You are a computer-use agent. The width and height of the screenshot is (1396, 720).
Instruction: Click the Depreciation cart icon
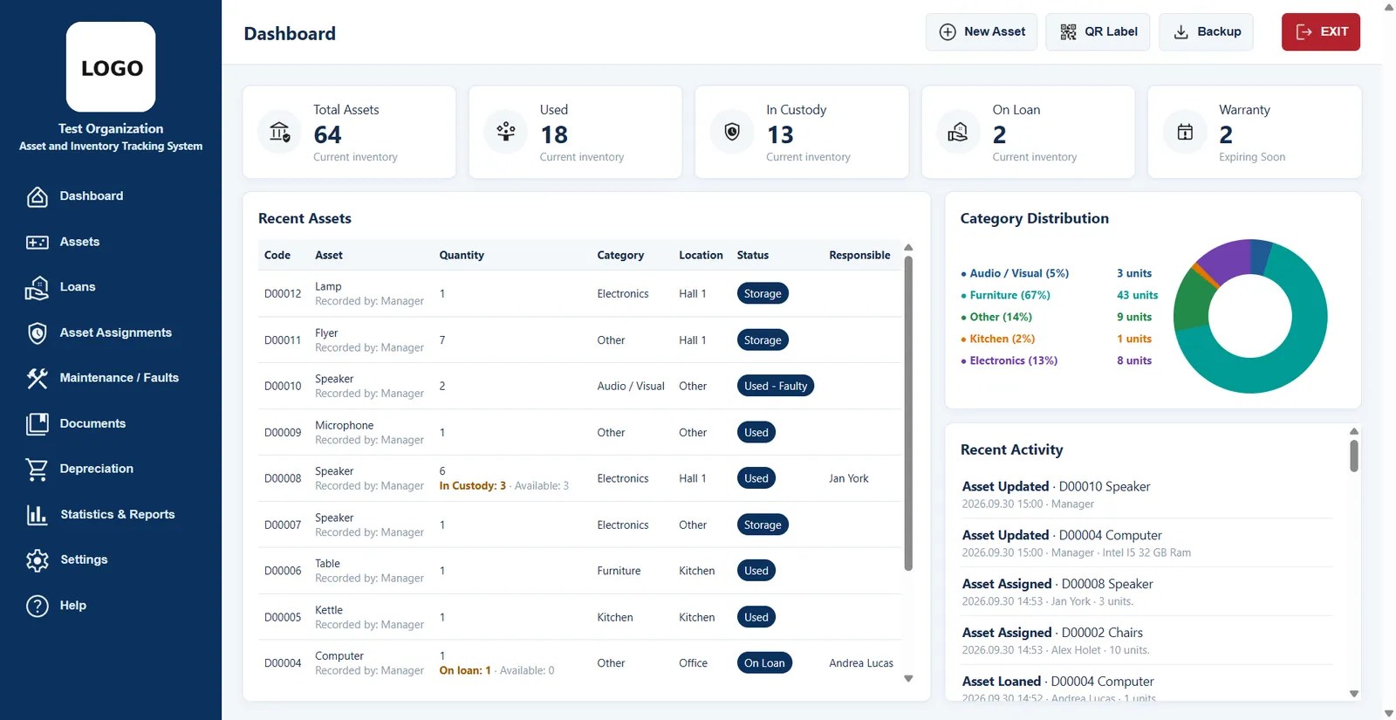[37, 469]
